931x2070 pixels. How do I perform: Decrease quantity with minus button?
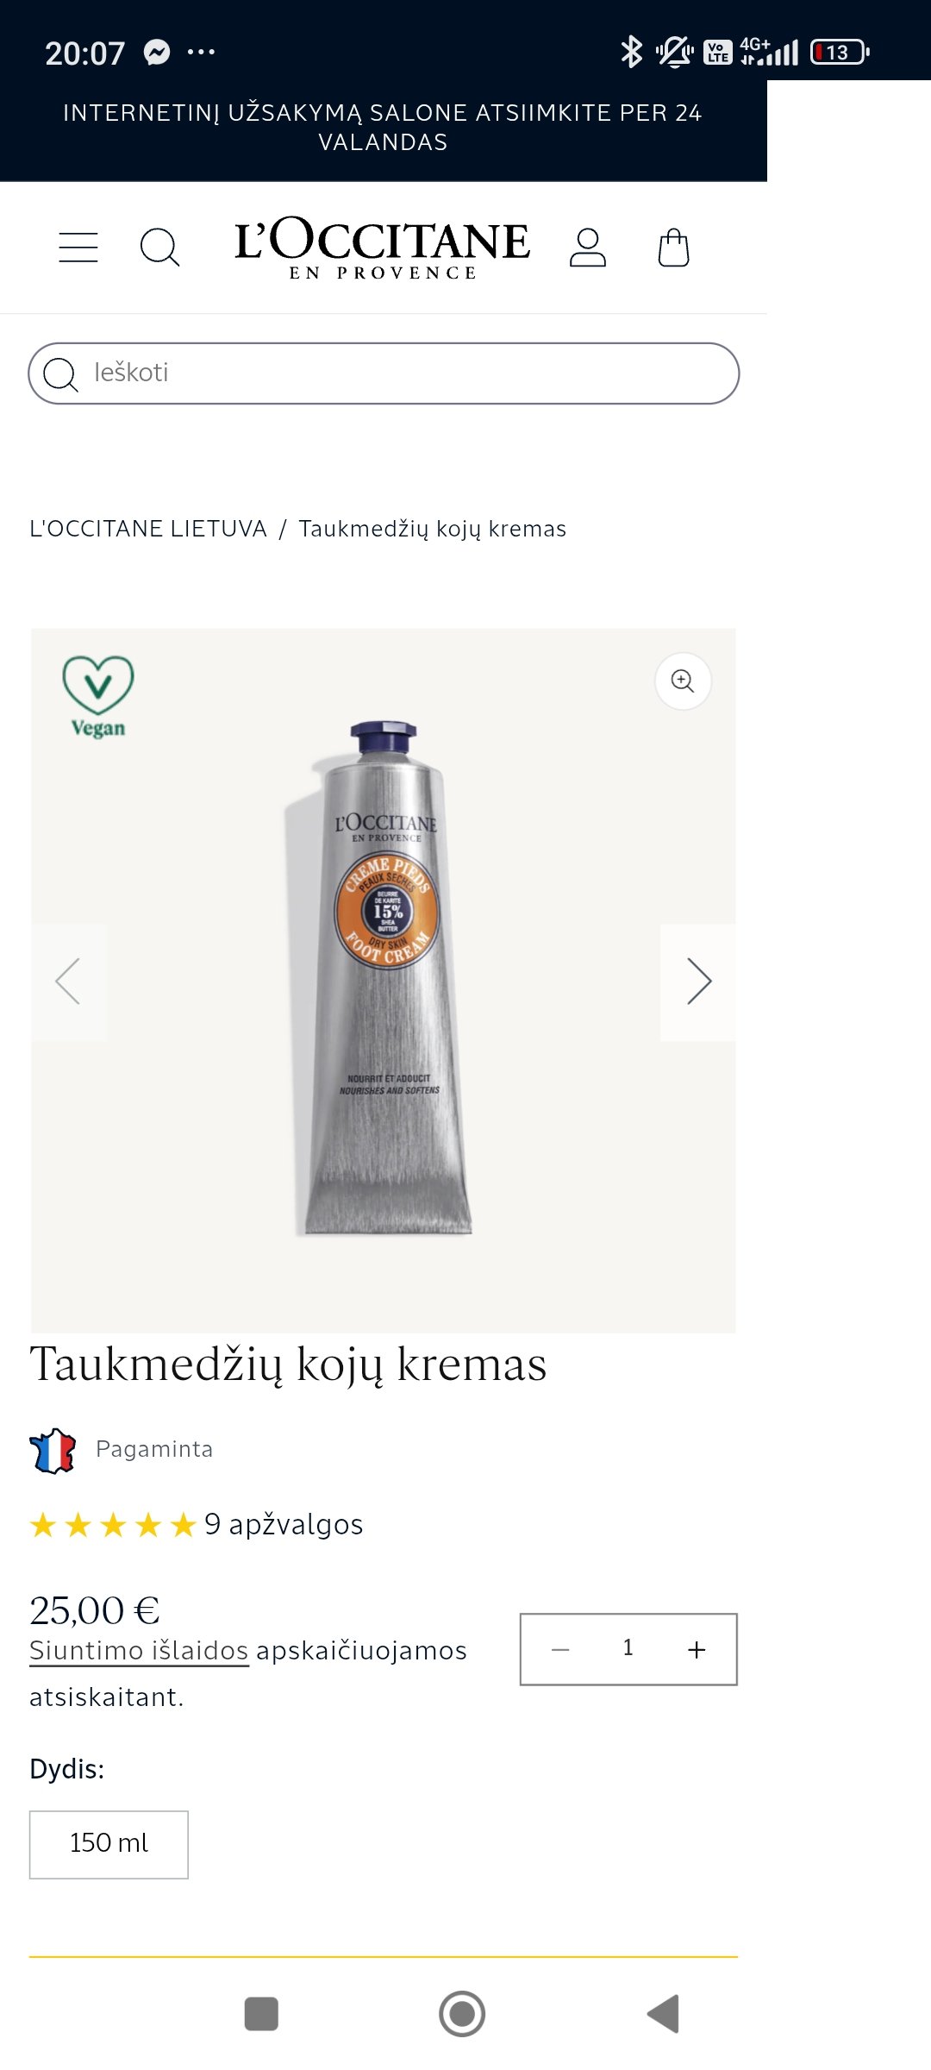(560, 1649)
